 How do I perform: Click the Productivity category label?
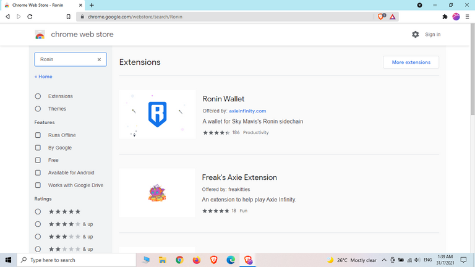(255, 133)
